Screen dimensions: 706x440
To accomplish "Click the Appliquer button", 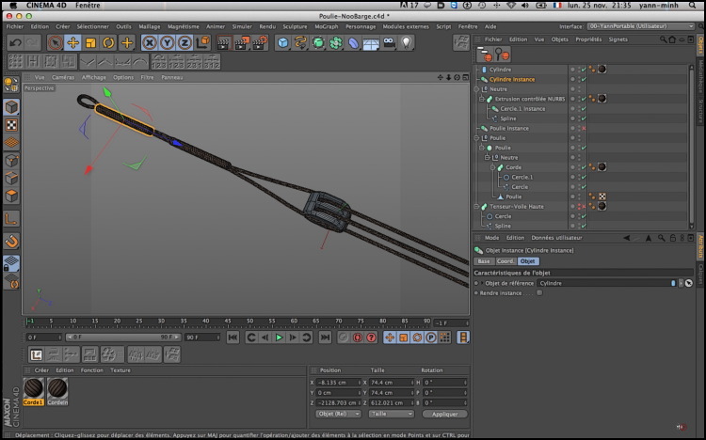I will tap(445, 414).
